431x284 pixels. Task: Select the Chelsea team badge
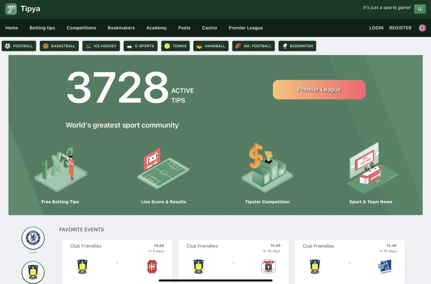(33, 238)
